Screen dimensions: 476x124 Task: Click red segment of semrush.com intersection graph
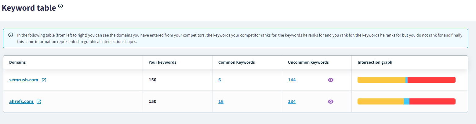tap(431, 80)
